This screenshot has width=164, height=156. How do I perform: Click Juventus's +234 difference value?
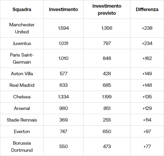pos(147,43)
